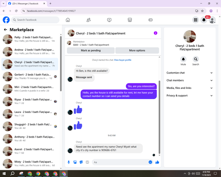Open conversation info purple icon

coord(156,33)
